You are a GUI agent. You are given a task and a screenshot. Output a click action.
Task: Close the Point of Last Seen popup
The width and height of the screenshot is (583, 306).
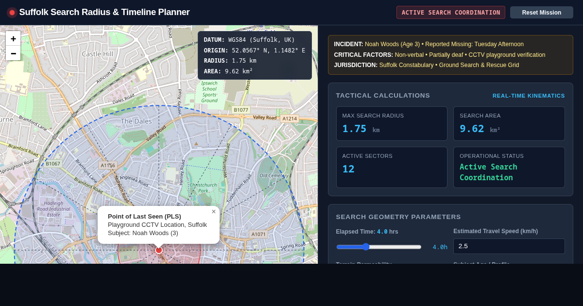pyautogui.click(x=213, y=212)
